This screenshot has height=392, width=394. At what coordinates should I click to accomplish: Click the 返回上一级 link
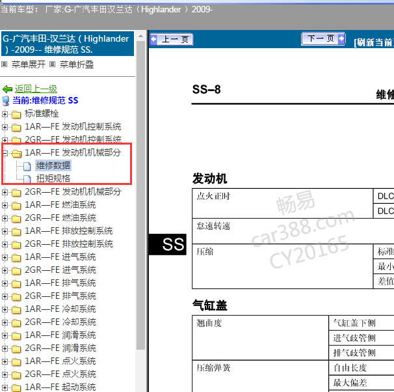[36, 89]
